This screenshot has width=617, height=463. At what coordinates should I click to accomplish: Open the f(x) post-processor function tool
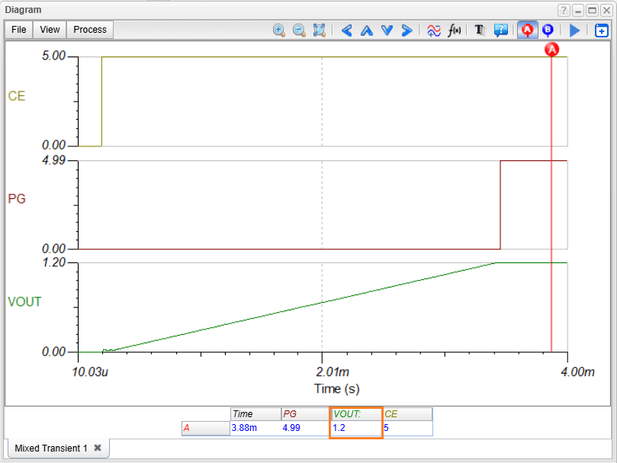tap(455, 31)
